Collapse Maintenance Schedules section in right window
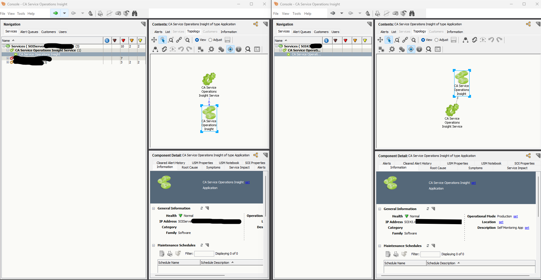This screenshot has height=280, width=541. coord(380,246)
